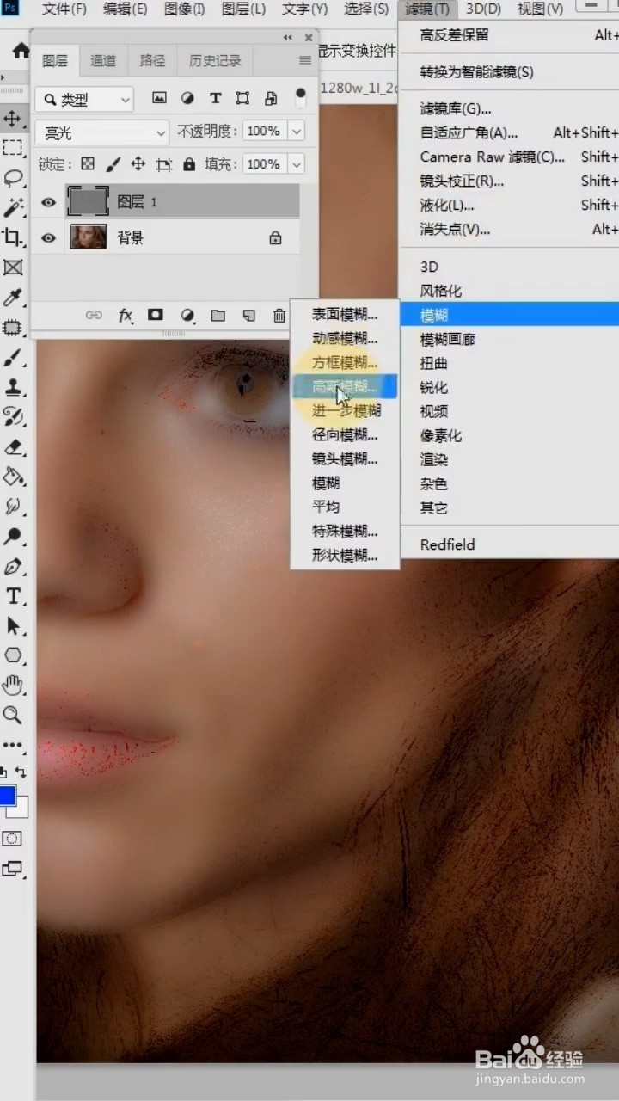Image resolution: width=619 pixels, height=1101 pixels.
Task: Select the Brush tool
Action: point(12,358)
